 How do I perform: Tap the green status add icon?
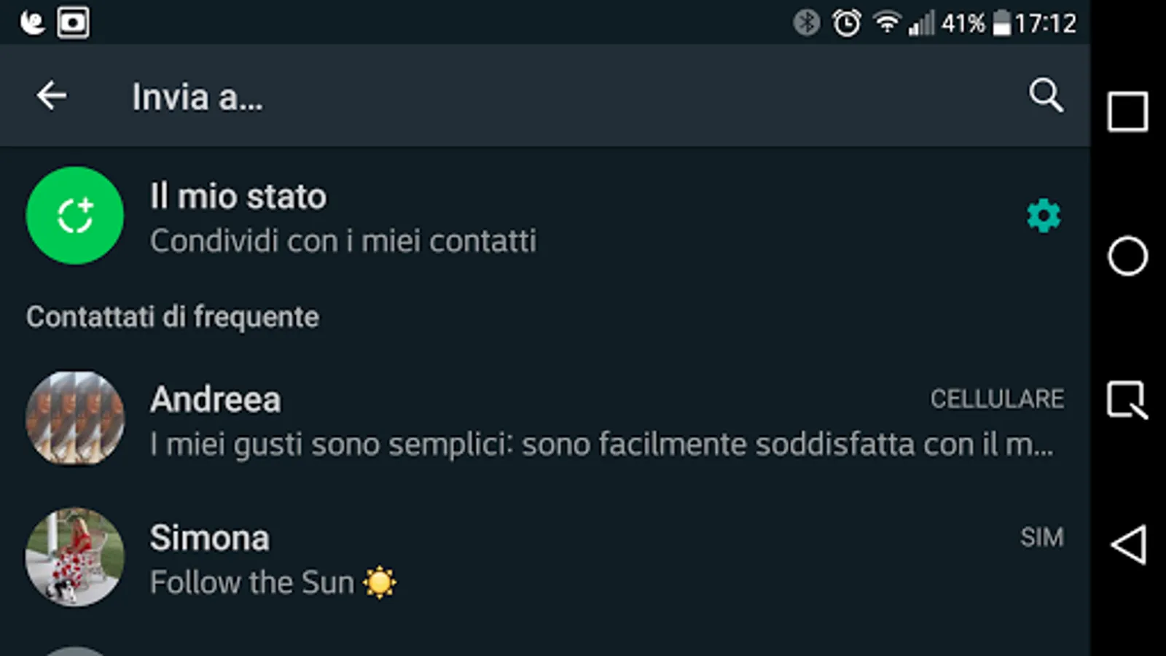[x=75, y=216]
